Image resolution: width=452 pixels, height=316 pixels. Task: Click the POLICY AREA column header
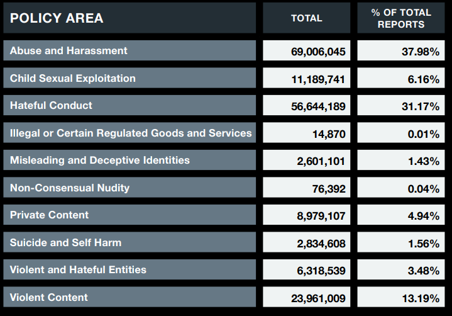point(130,18)
